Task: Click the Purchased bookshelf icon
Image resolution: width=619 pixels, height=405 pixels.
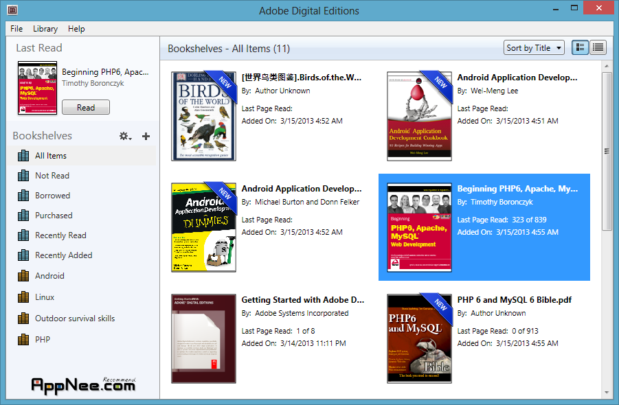Action: tap(23, 215)
